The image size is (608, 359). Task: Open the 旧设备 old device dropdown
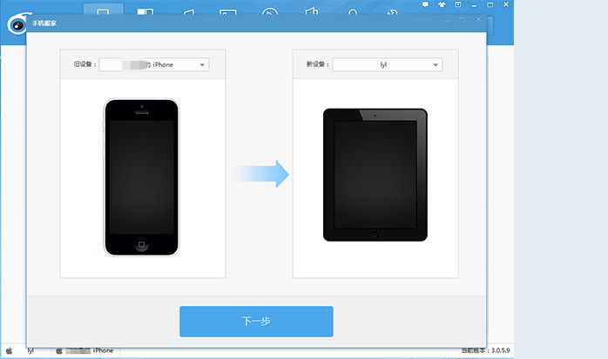point(153,64)
